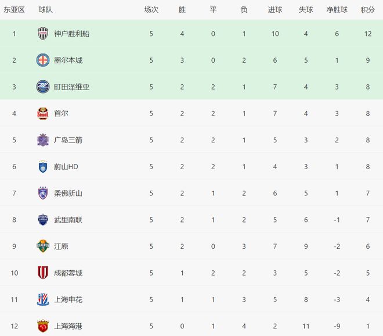Click the Johor Darul Ta'zim crest

click(x=44, y=193)
